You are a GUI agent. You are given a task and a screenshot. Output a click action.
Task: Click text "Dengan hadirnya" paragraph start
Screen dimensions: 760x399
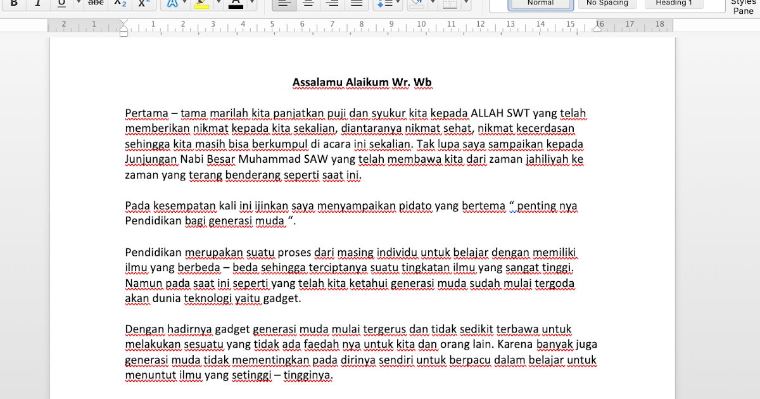click(x=168, y=329)
